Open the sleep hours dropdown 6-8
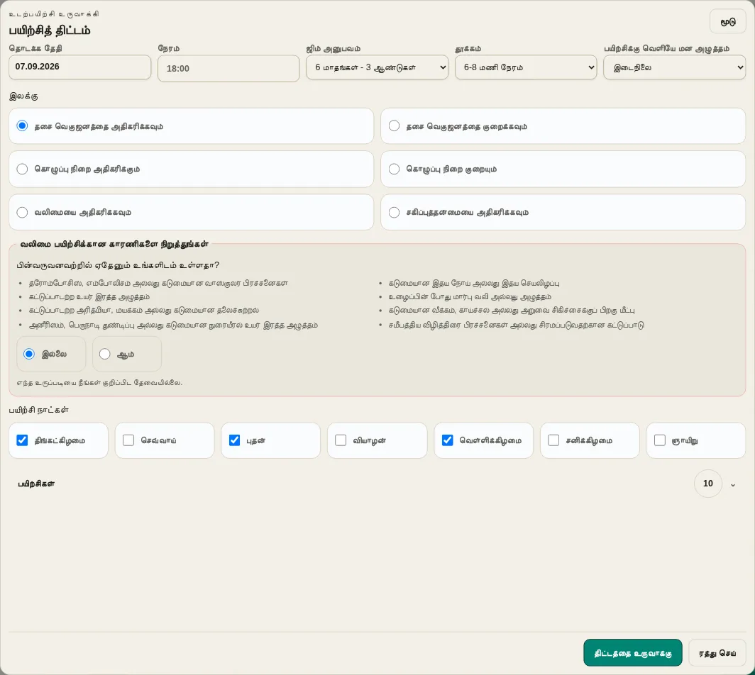 526,67
